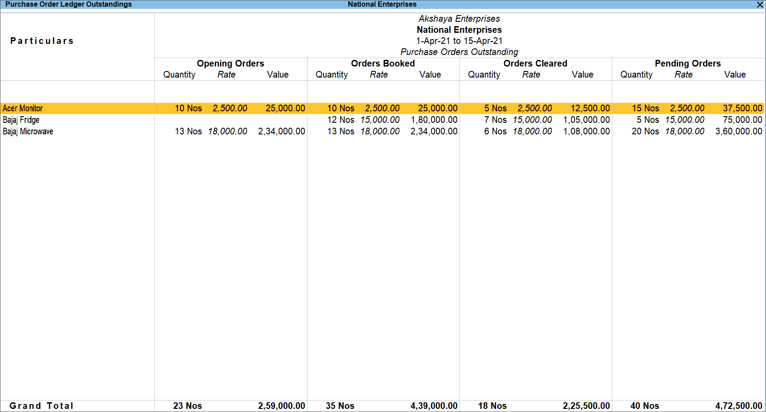
Task: Click the period 1-Apr-21 to 15-Apr-21
Action: coord(459,41)
